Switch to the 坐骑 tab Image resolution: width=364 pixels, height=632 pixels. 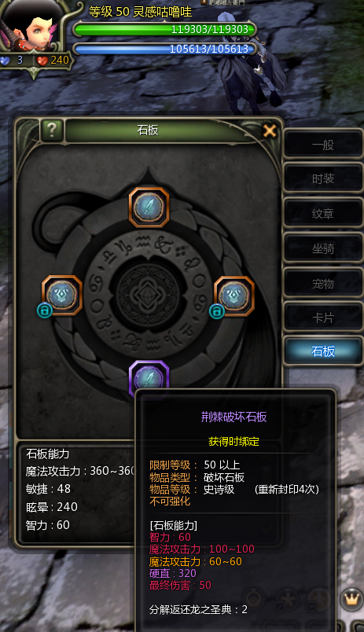[323, 248]
